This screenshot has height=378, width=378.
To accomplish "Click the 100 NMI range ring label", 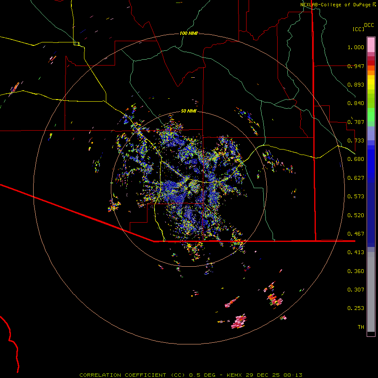I will click(189, 33).
